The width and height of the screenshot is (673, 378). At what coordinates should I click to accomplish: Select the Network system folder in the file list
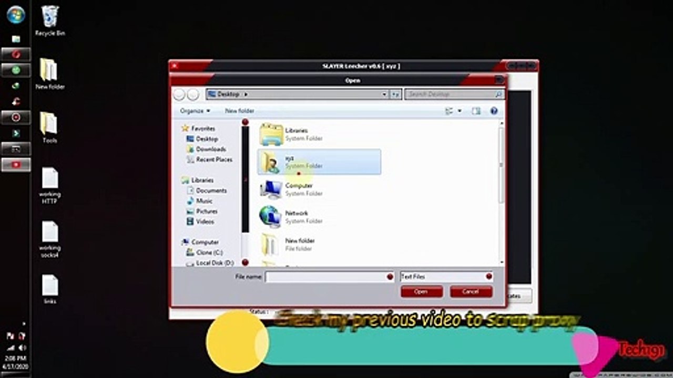(x=319, y=217)
